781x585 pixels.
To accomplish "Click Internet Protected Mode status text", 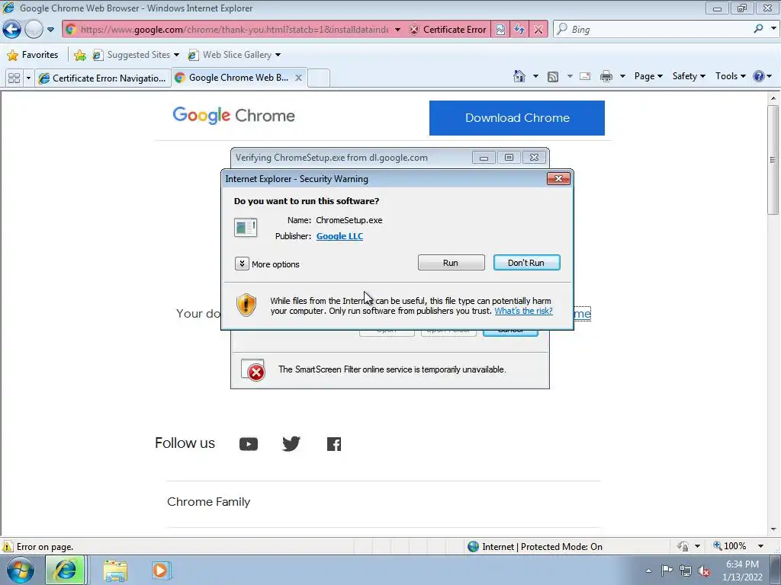I will pyautogui.click(x=542, y=547).
